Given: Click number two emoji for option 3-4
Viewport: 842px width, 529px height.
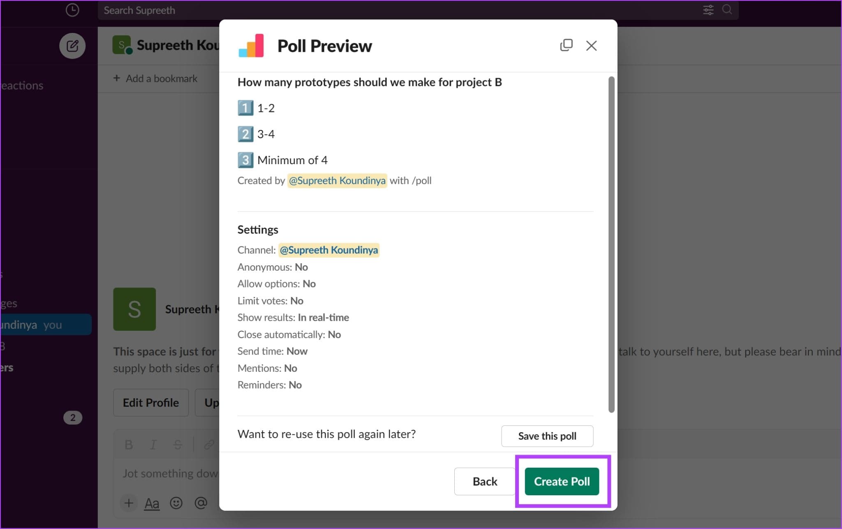Looking at the screenshot, I should pyautogui.click(x=245, y=134).
